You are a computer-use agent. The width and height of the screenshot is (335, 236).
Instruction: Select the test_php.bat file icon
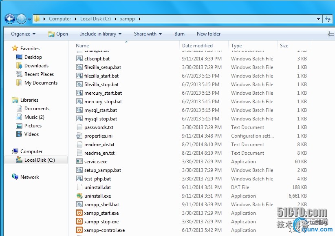(x=79, y=178)
